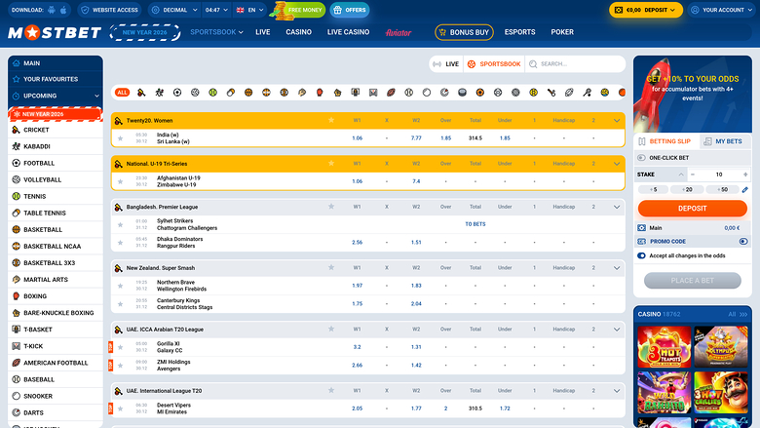Expand the Upcoming section in sidebar
This screenshot has width=760, height=428.
(55, 96)
